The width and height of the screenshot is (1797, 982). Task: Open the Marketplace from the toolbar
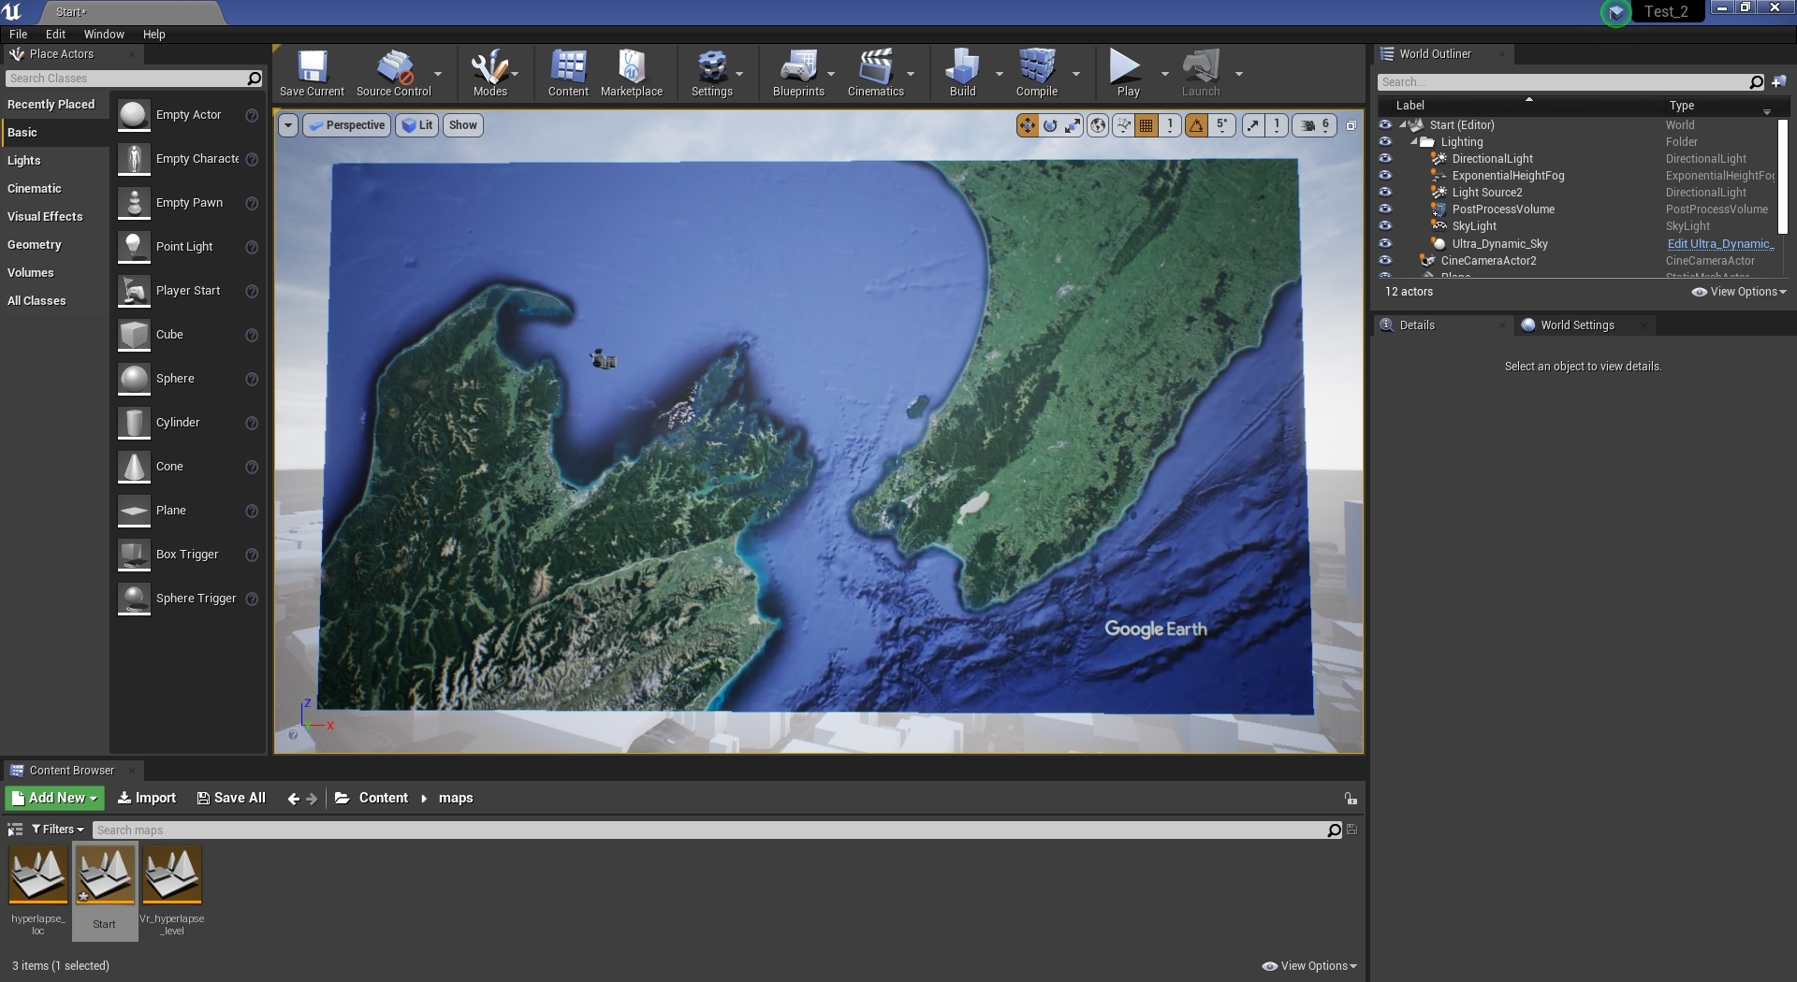coord(631,73)
